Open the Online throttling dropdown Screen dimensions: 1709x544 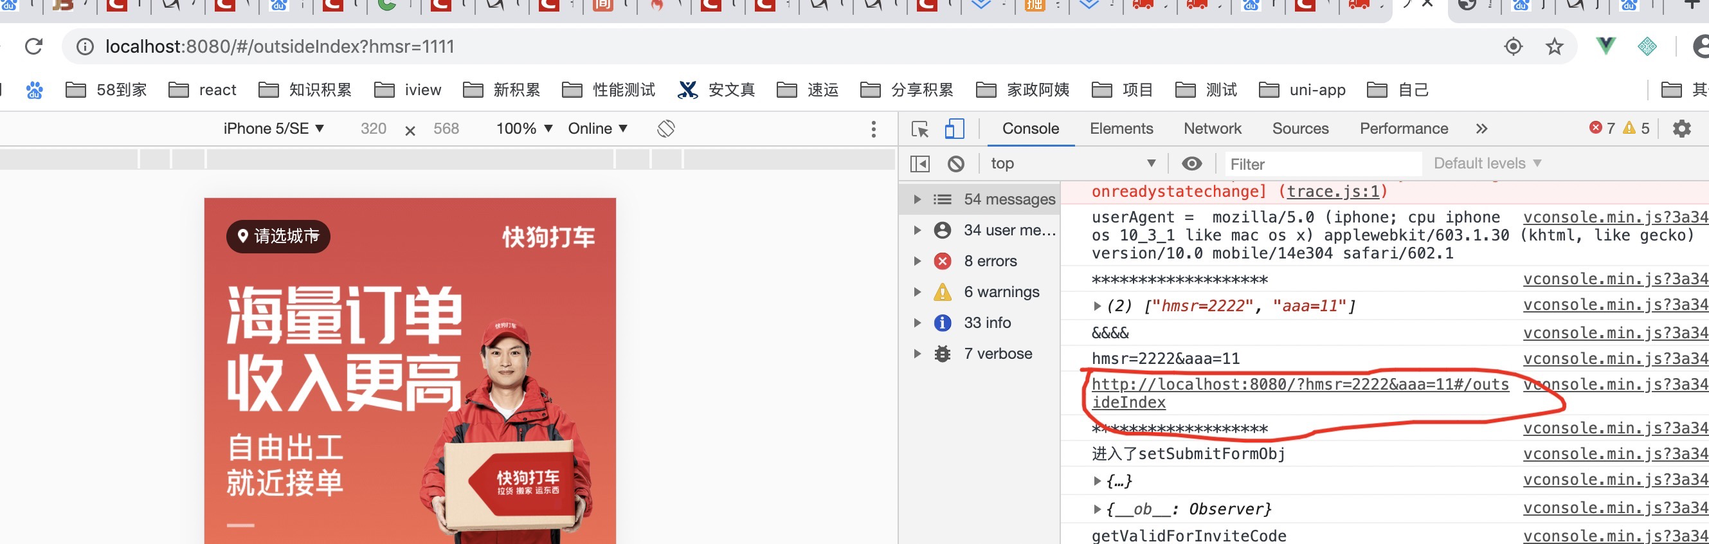[x=598, y=129]
